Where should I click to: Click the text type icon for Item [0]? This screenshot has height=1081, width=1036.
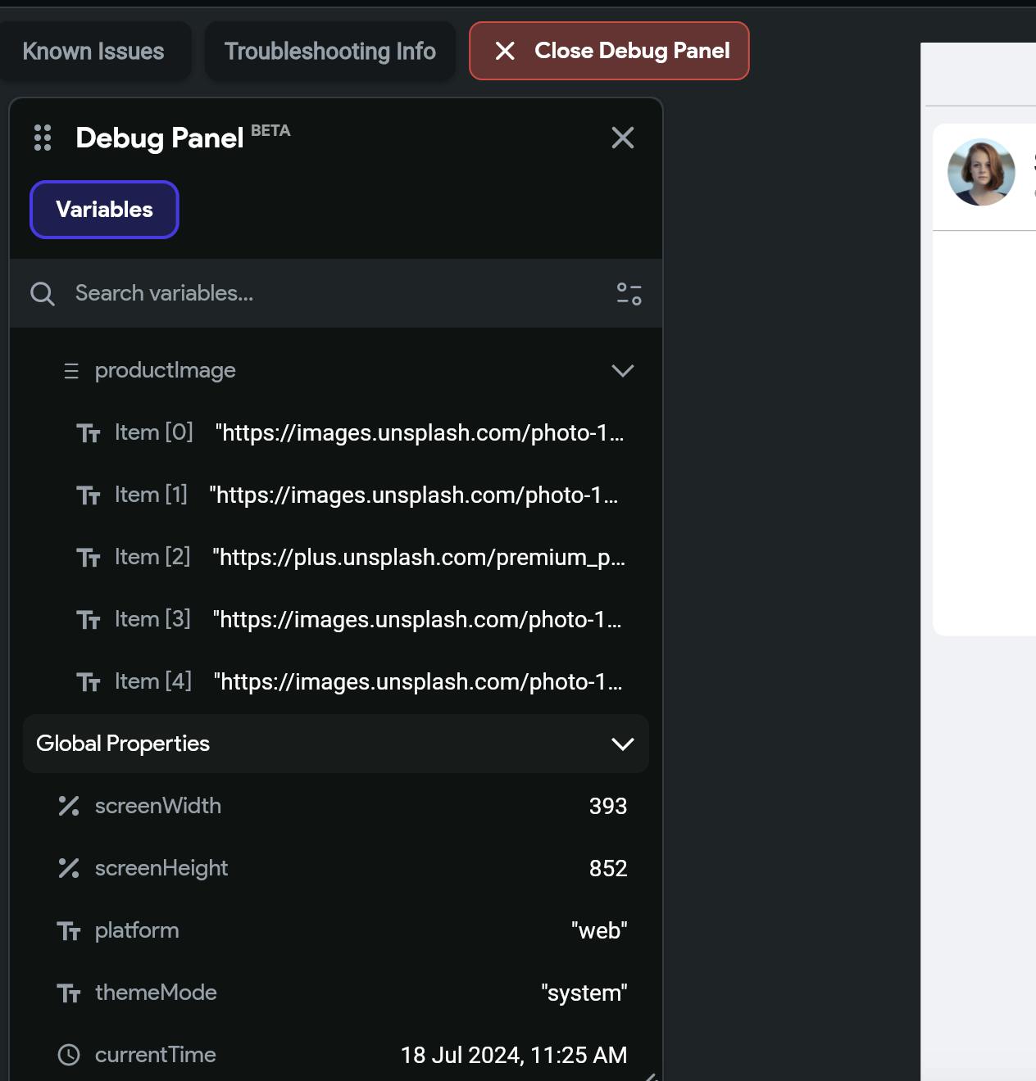tap(88, 432)
